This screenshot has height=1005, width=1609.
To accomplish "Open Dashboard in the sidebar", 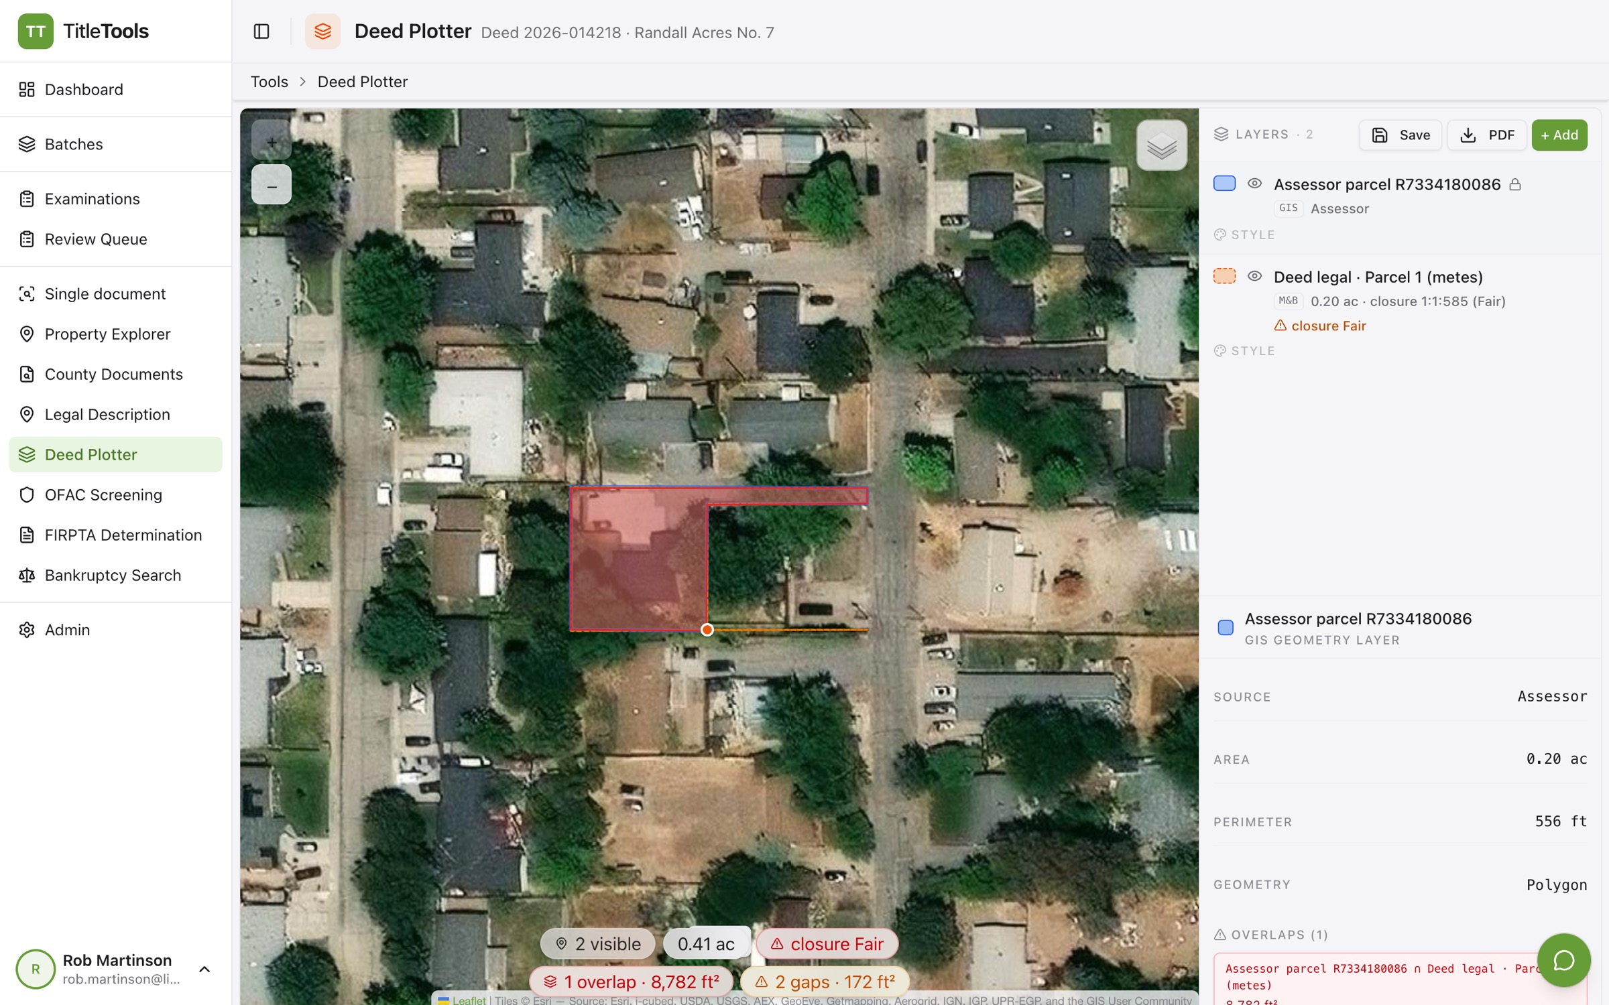I will tap(115, 90).
